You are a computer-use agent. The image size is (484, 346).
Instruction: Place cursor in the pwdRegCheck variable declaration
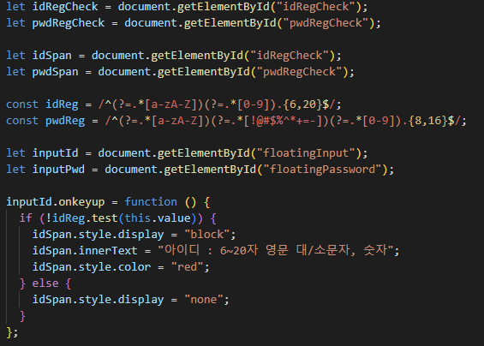[x=69, y=23]
